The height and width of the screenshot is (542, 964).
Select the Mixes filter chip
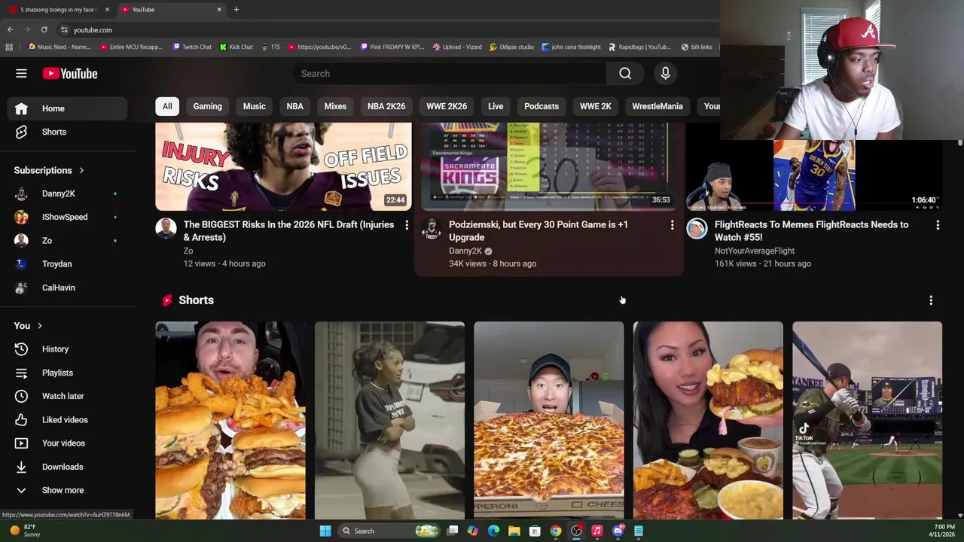(335, 106)
